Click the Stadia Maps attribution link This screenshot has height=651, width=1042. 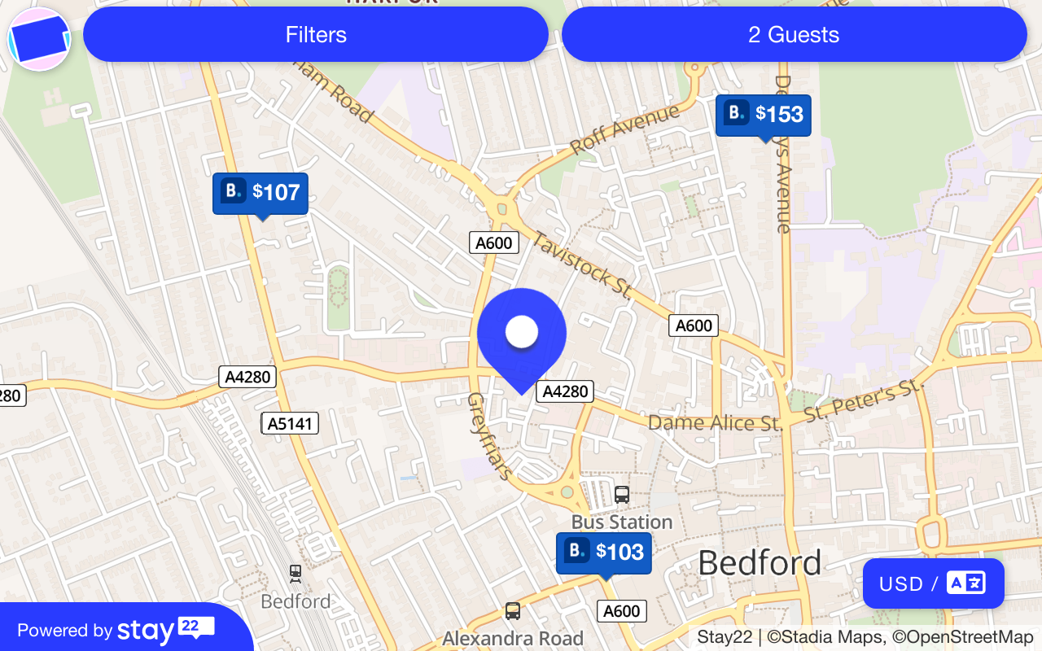click(x=826, y=637)
